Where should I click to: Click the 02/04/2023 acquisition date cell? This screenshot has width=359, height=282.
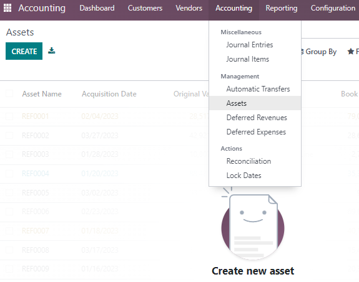100,116
